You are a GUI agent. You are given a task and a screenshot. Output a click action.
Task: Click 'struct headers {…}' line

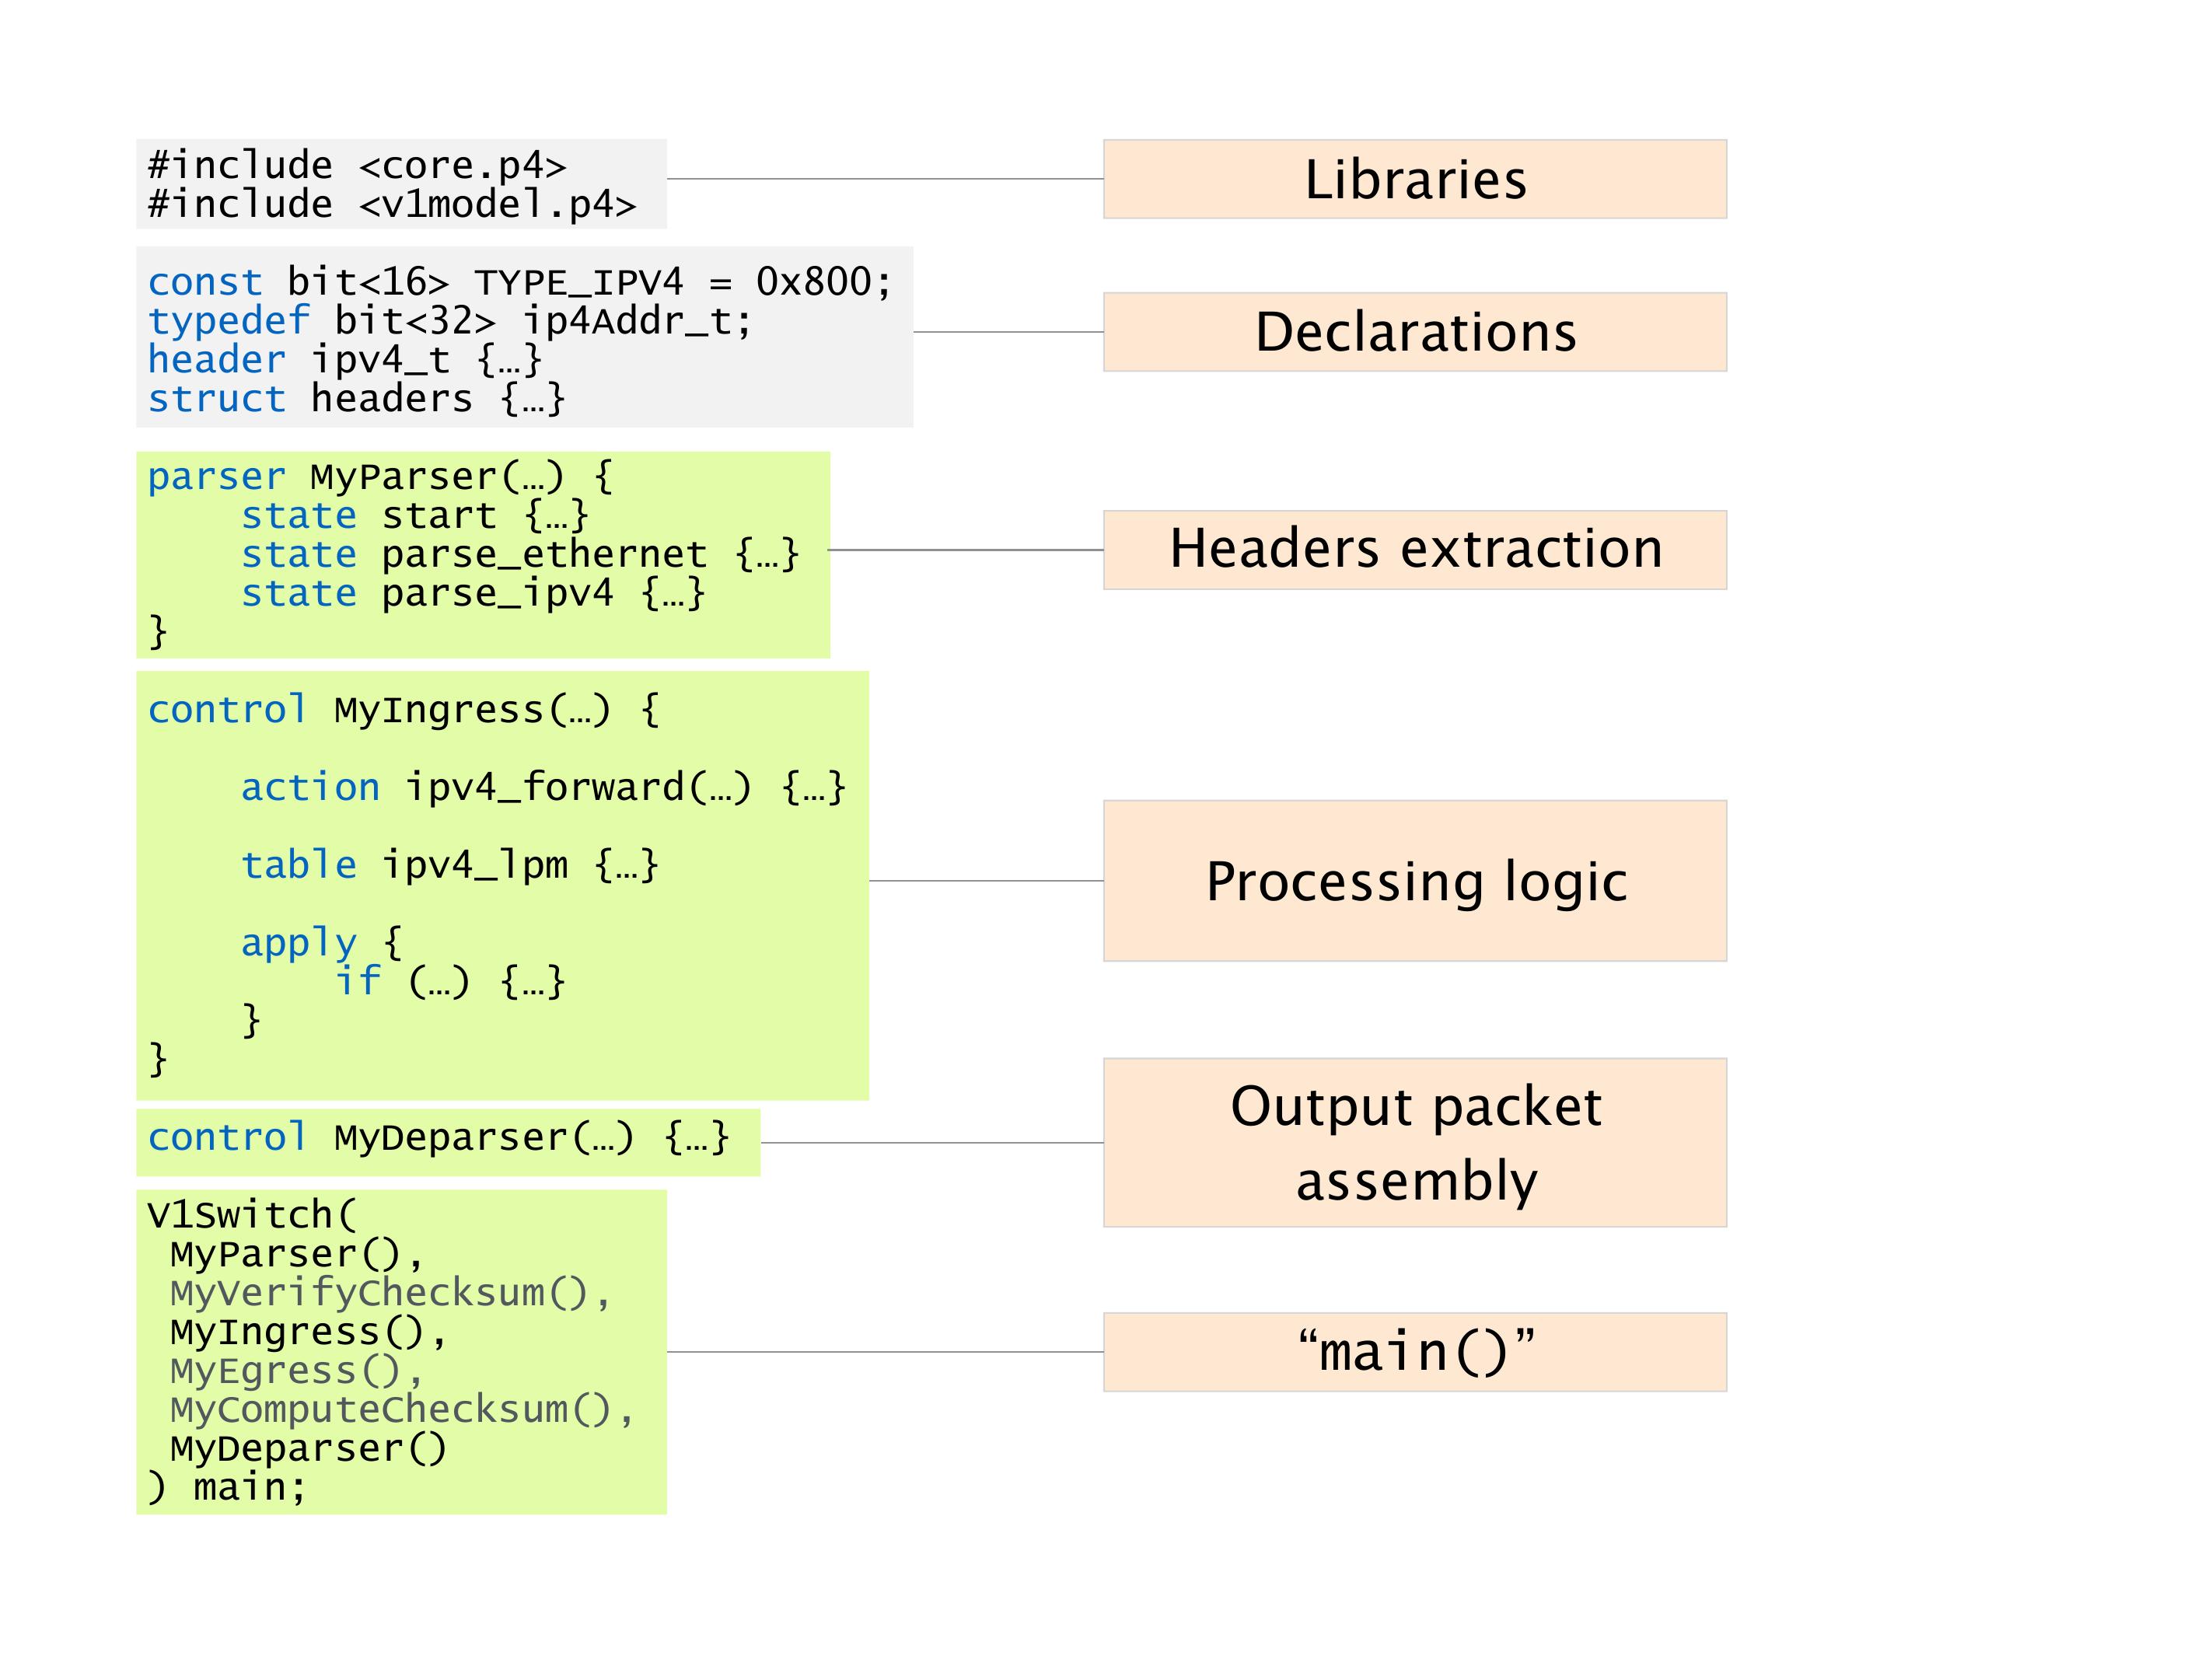coord(357,399)
